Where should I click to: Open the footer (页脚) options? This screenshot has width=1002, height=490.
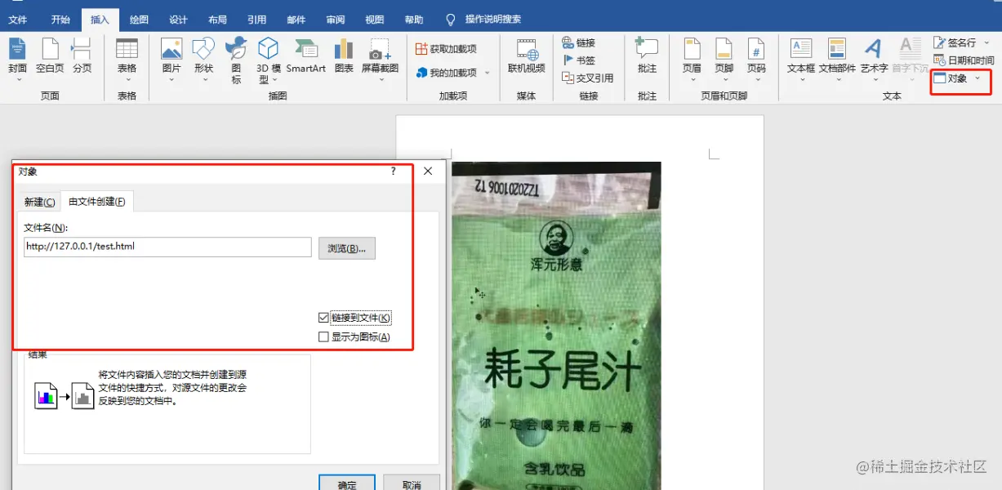[724, 58]
